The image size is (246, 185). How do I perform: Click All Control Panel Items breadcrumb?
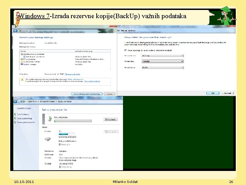click(x=47, y=102)
